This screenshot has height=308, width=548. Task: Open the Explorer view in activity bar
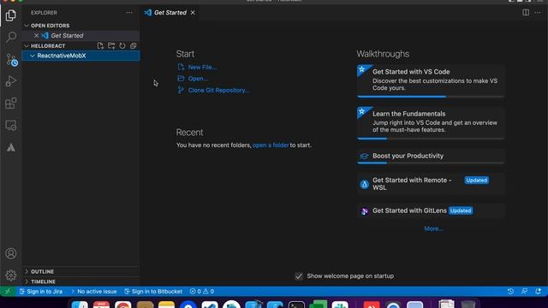pyautogui.click(x=10, y=15)
